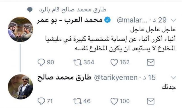The width and height of the screenshot is (182, 108).
Task: Open the @tarikyemen profile avatar
Action: coord(20,87)
